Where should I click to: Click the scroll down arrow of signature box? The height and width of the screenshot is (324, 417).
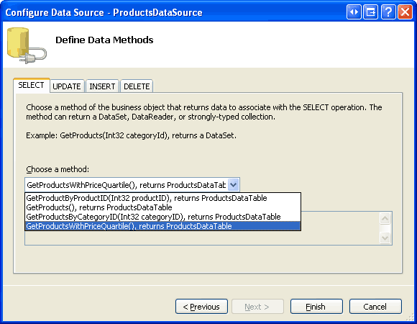(x=385, y=238)
